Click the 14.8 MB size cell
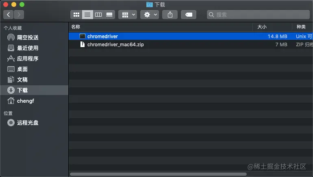Image resolution: width=313 pixels, height=177 pixels. (278, 36)
